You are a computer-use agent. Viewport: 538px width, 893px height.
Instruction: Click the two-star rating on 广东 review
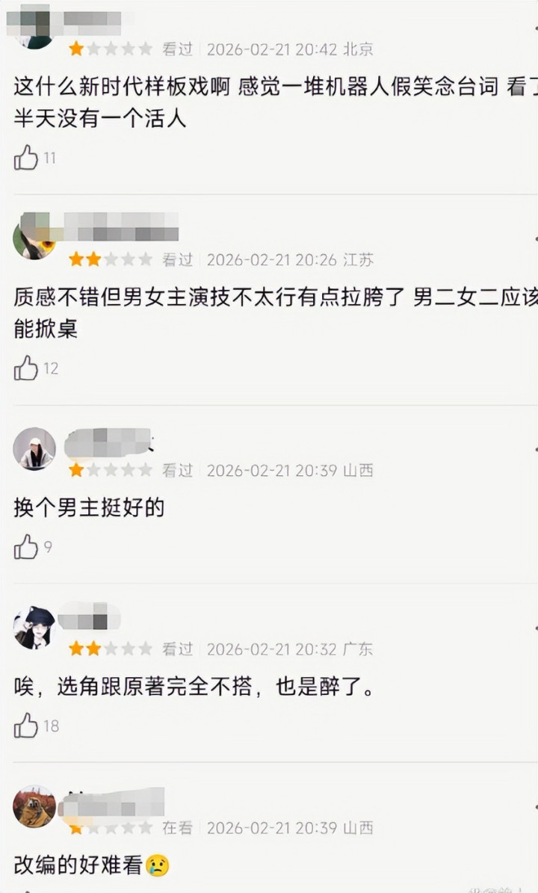pos(111,649)
